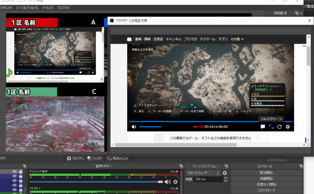Open the ヘルプ(H) menu
The height and width of the screenshot is (194, 314).
63,8
